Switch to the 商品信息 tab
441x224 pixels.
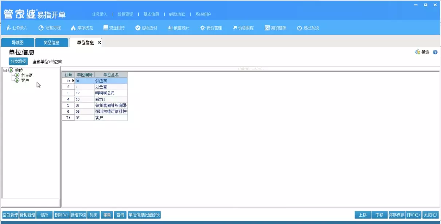click(x=51, y=42)
